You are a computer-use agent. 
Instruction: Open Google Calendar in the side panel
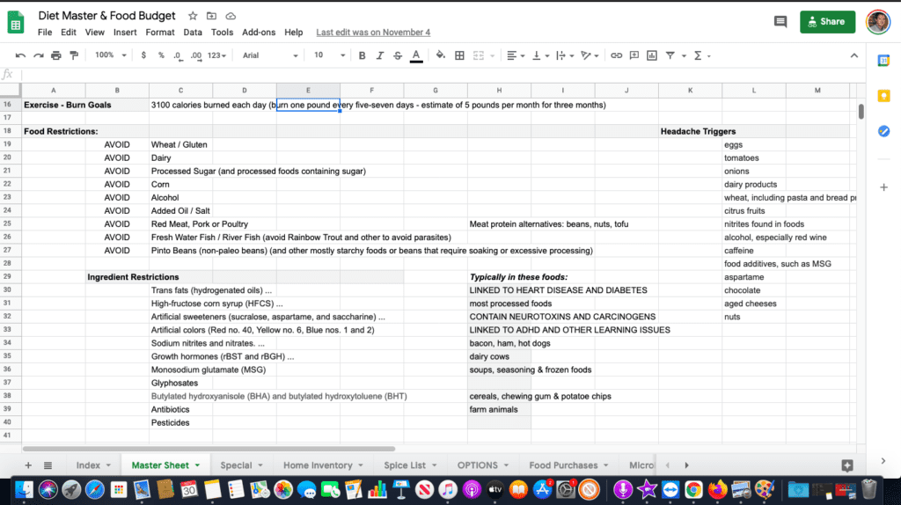pos(883,61)
